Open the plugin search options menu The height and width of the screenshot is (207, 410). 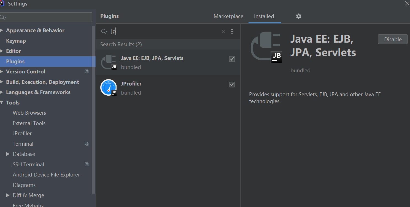[x=232, y=31]
